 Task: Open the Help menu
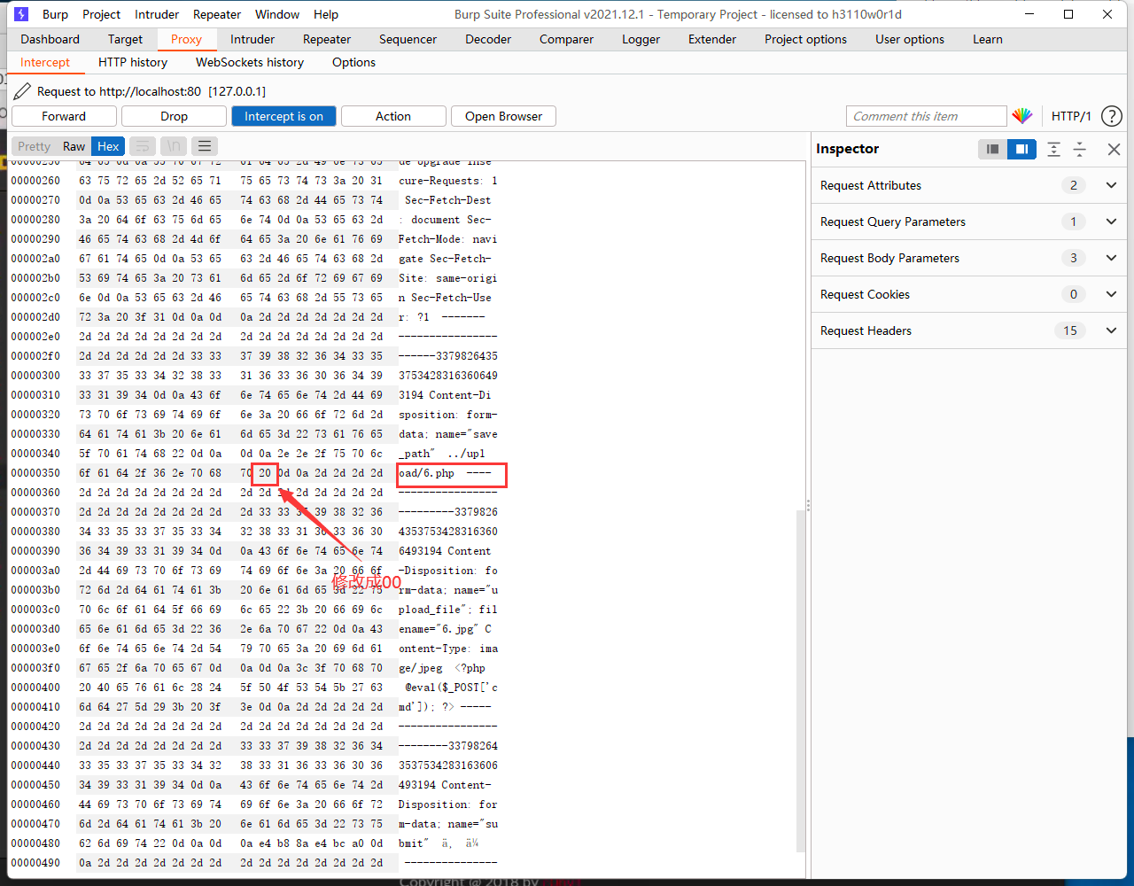click(x=326, y=14)
